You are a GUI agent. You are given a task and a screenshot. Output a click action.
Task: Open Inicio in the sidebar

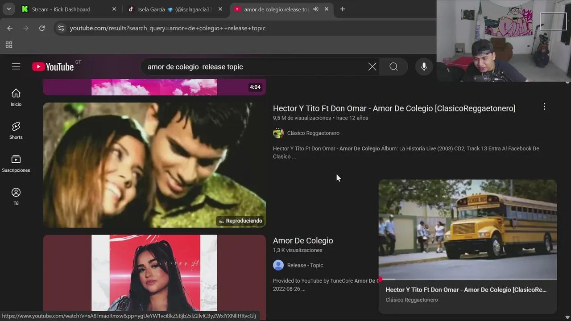pos(16,97)
